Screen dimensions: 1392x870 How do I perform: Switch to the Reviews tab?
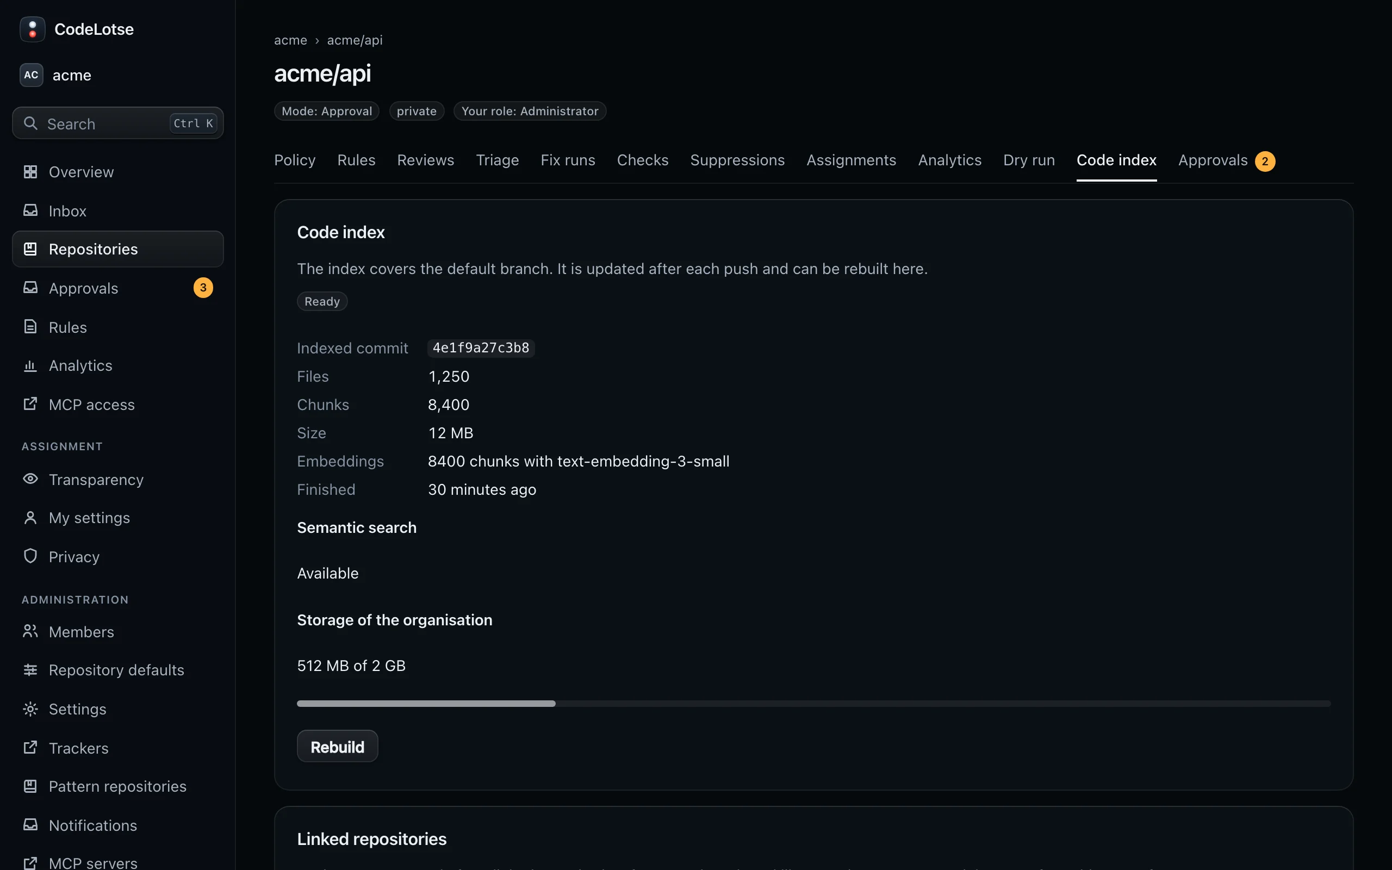pyautogui.click(x=426, y=160)
